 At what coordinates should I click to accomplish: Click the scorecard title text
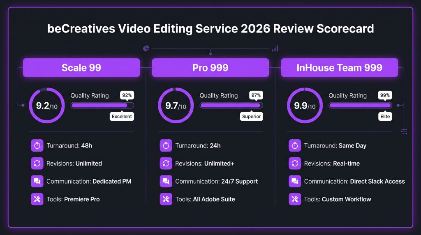click(210, 29)
